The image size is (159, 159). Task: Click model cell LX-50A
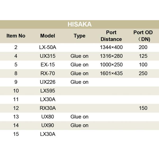[48, 47]
